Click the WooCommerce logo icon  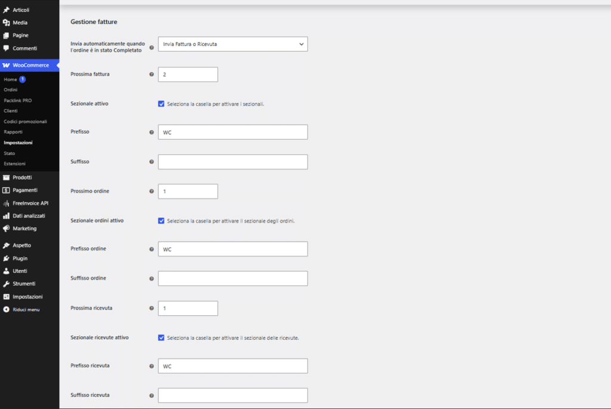[x=6, y=65]
